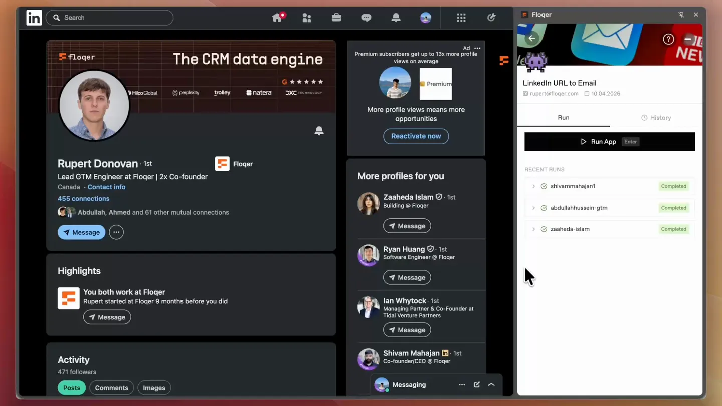Viewport: 722px width, 406px height.
Task: Message Zaaheda Islam
Action: tap(407, 226)
